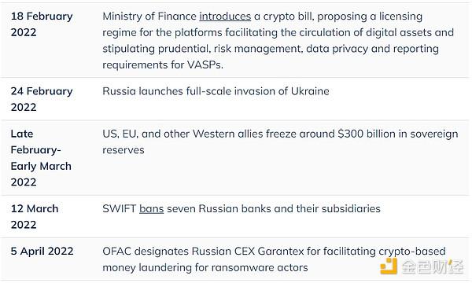Open the "introduces" hyperlink
Screen dimensions: 472x283
coord(225,17)
